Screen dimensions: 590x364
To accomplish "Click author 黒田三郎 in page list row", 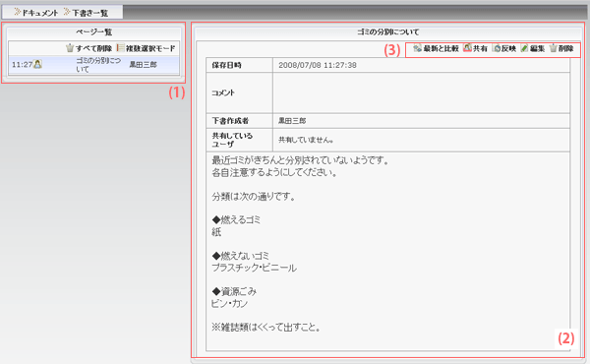I will tap(143, 65).
